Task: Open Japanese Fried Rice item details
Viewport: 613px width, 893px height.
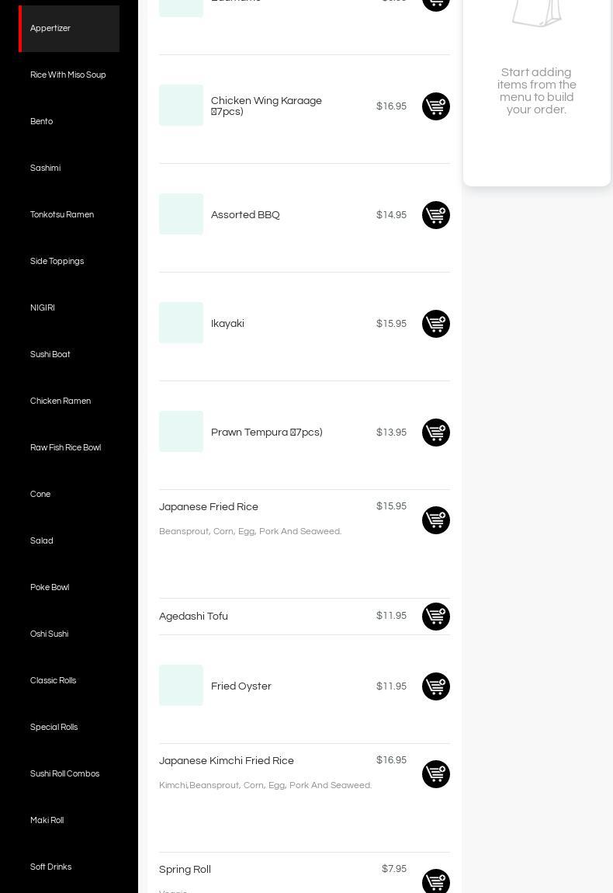Action: point(209,507)
